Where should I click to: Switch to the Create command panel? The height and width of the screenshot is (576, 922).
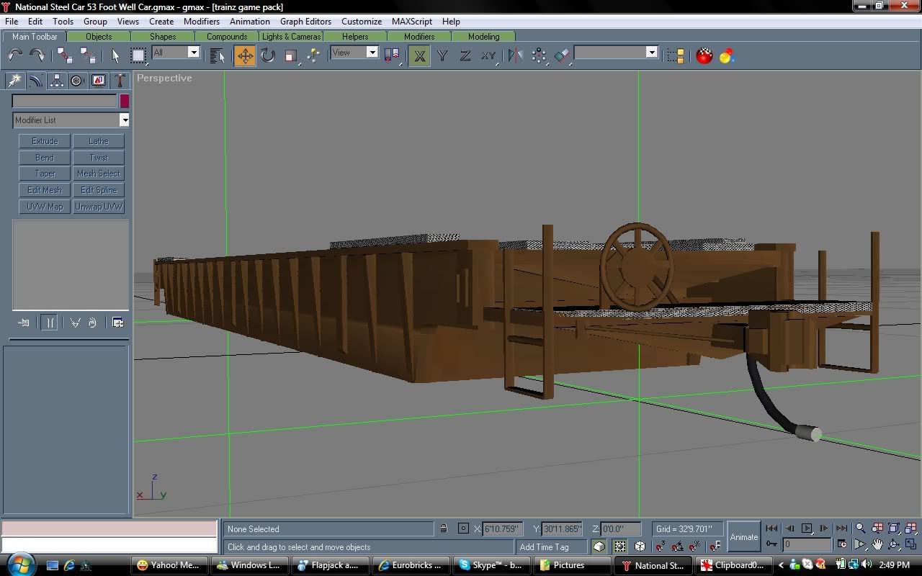coord(14,81)
